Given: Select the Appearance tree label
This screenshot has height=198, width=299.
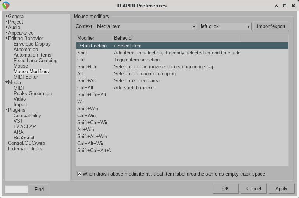Looking at the screenshot, I should [x=21, y=33].
